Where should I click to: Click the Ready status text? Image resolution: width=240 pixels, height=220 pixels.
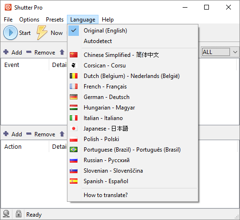[x=34, y=214]
